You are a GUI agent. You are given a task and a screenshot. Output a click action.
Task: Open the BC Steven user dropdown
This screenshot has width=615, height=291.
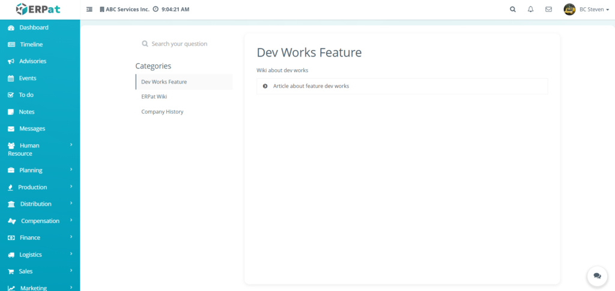coord(587,10)
